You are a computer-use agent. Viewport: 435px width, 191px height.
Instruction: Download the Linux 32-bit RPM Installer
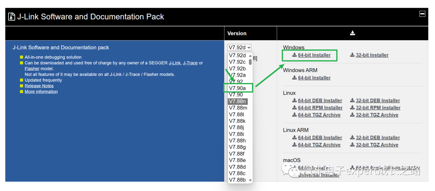click(378, 108)
